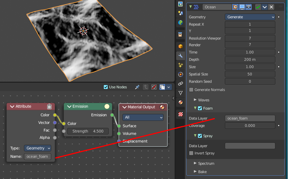
Task: Remove the Ocean modifier with X
Action: coord(271,7)
